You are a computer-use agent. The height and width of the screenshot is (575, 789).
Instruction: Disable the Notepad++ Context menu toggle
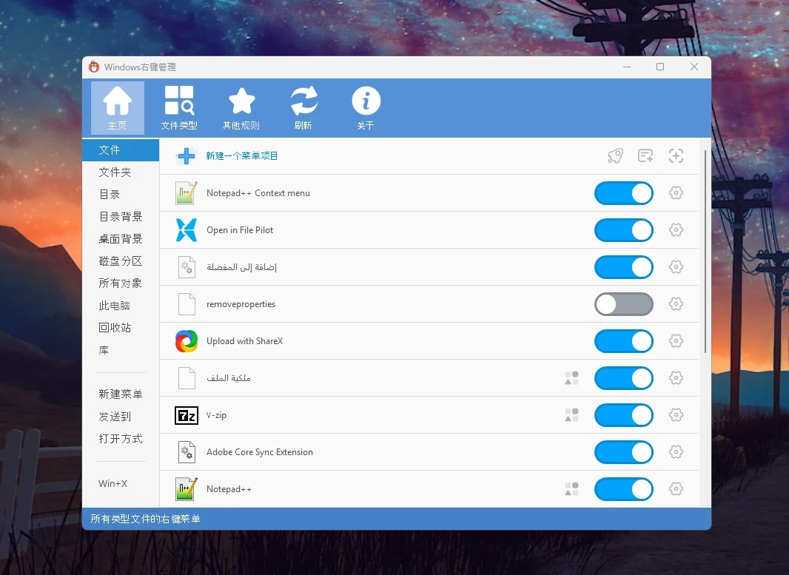coord(623,193)
